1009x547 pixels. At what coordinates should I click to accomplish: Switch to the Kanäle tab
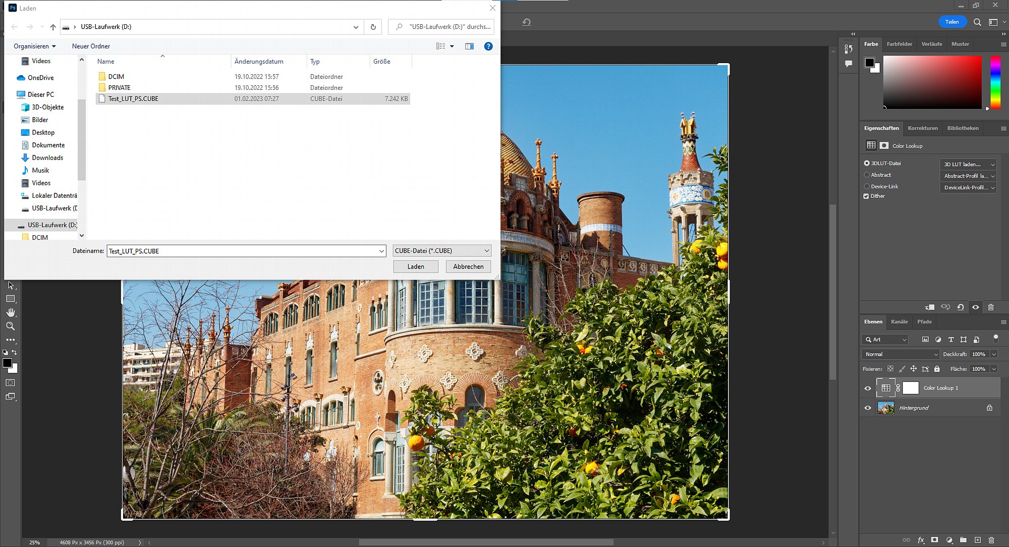click(x=899, y=321)
